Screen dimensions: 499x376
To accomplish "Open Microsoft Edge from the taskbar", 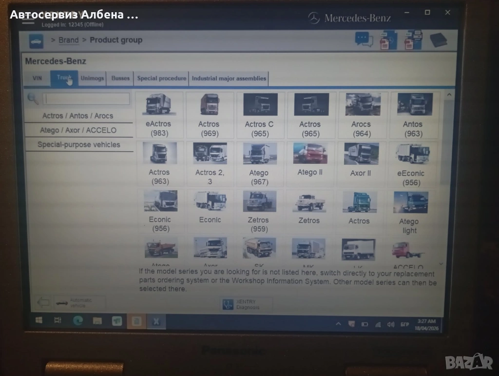I will pos(78,320).
